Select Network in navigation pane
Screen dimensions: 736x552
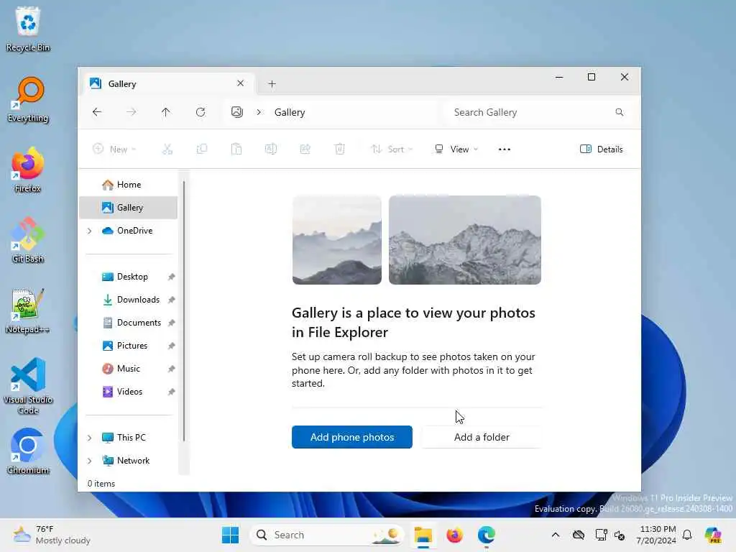128,461
